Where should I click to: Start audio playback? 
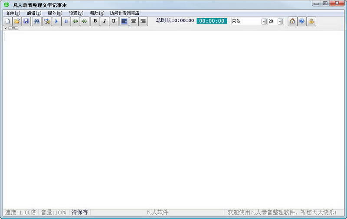click(x=57, y=21)
